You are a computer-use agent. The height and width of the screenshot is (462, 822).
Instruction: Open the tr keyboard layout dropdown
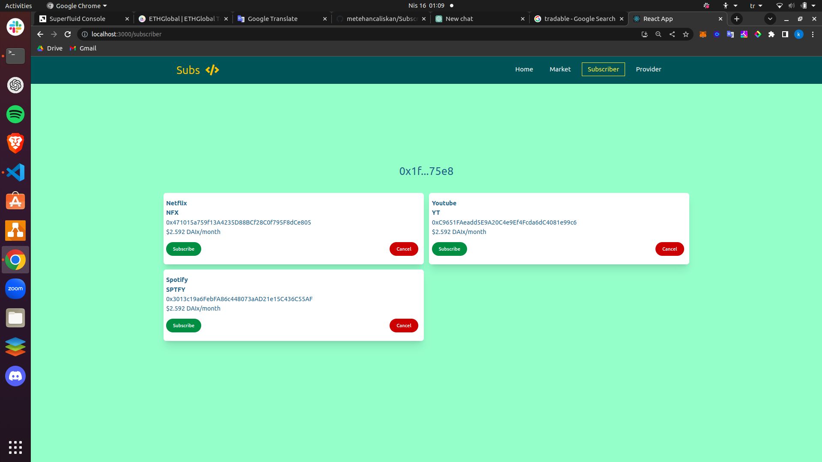click(756, 6)
